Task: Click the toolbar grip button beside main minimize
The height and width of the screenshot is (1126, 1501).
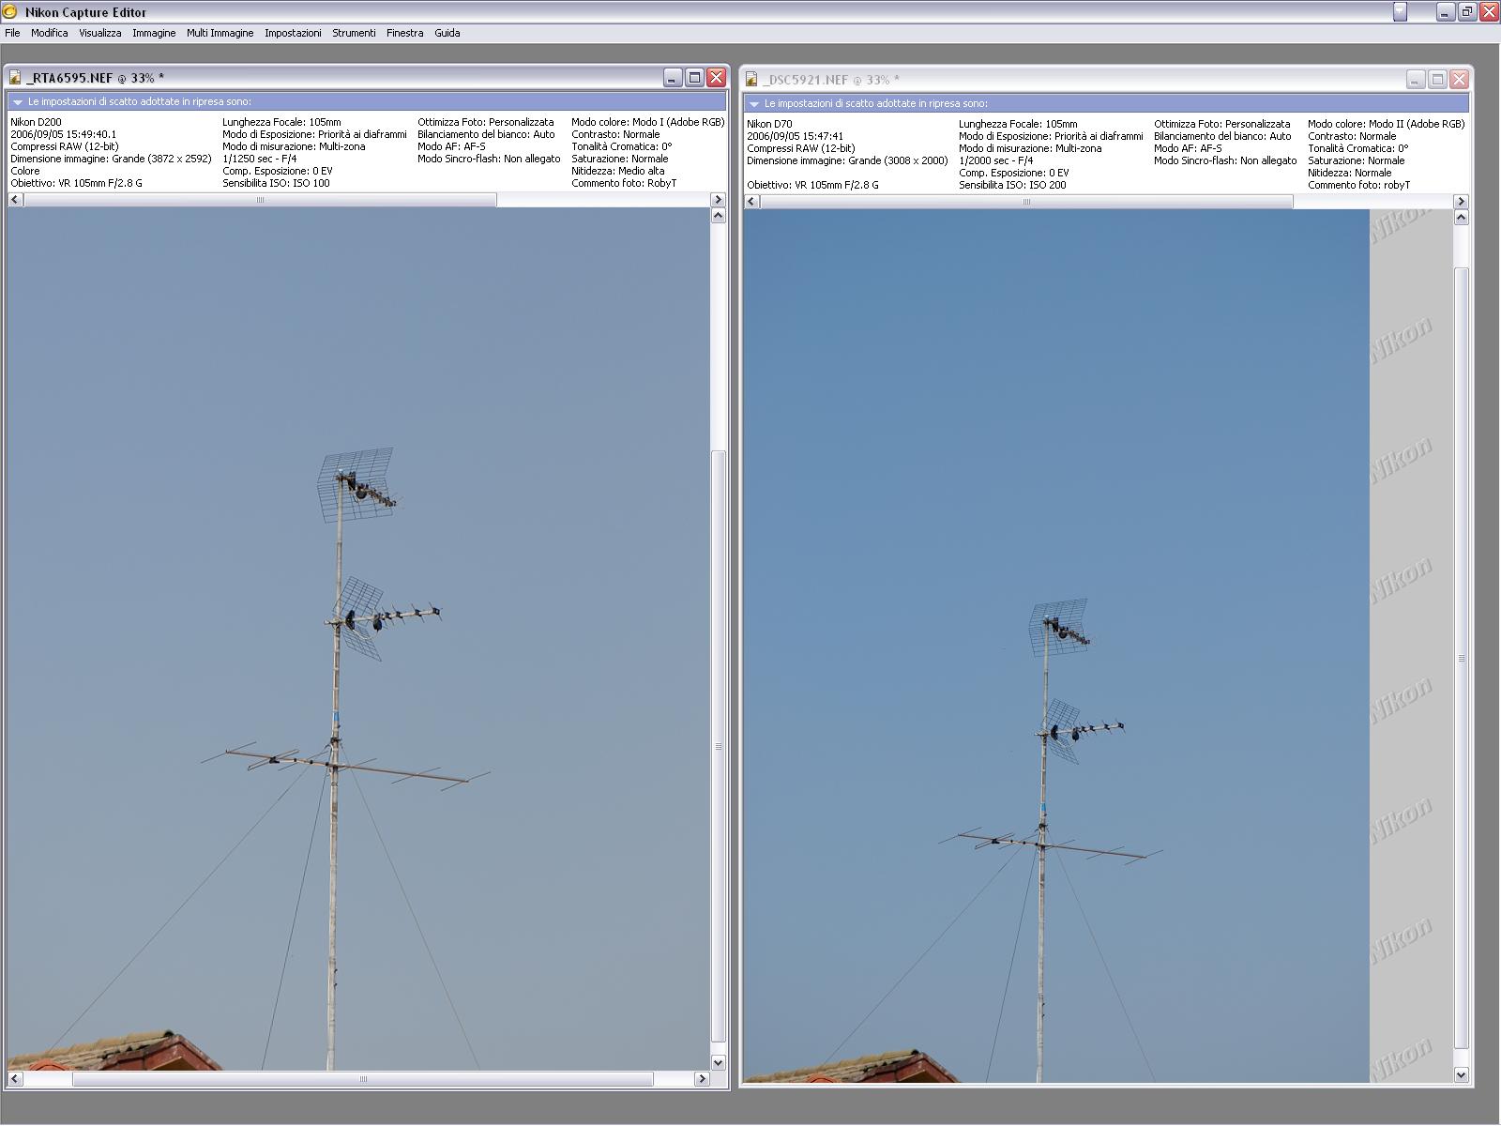Action: (1400, 12)
